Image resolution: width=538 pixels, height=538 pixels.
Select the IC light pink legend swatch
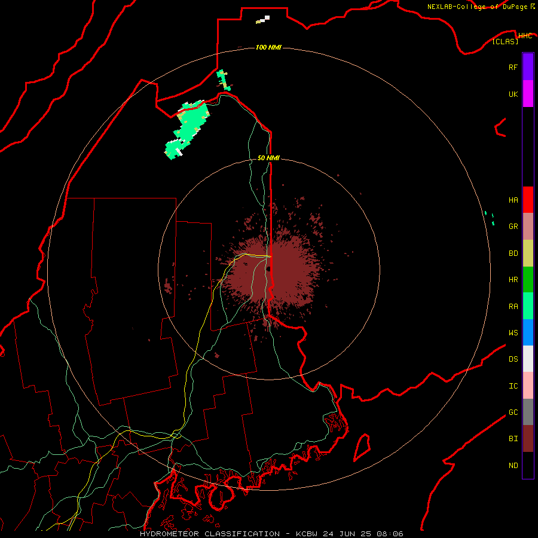[x=528, y=386]
